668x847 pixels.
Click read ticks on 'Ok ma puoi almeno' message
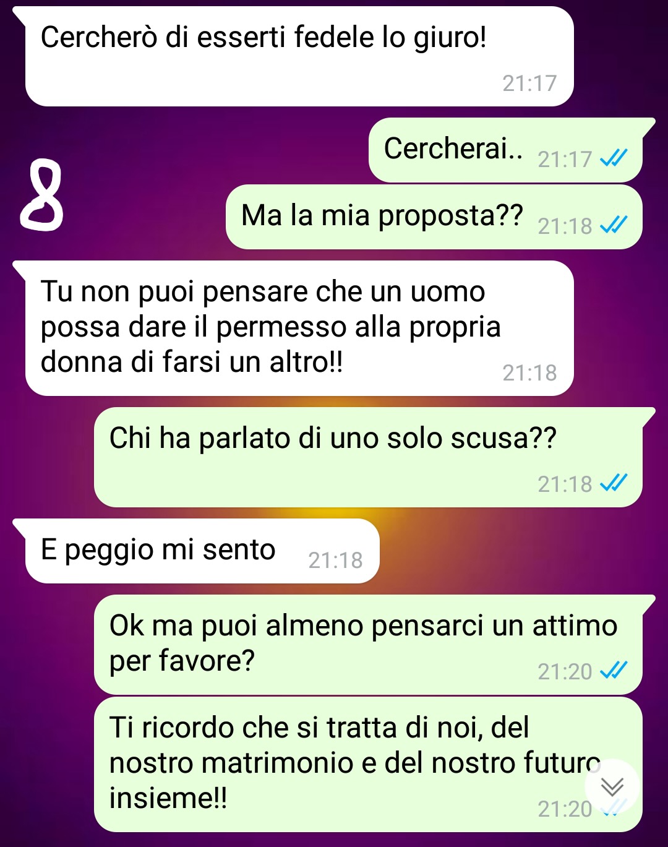click(x=614, y=670)
